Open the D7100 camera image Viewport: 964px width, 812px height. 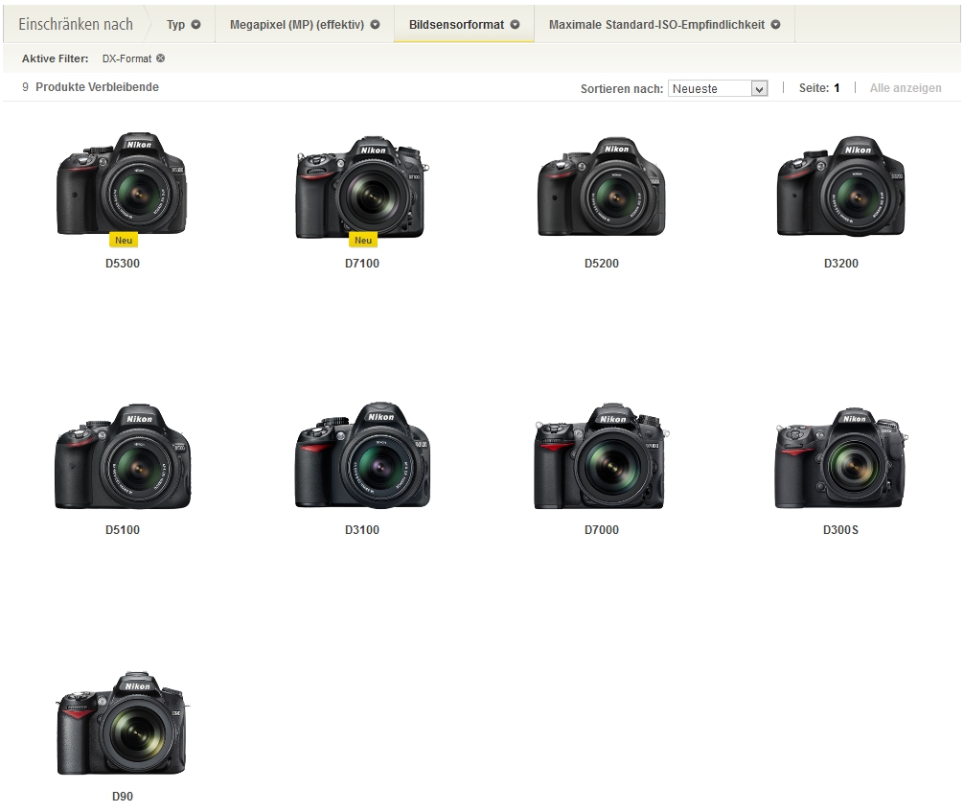pos(362,186)
